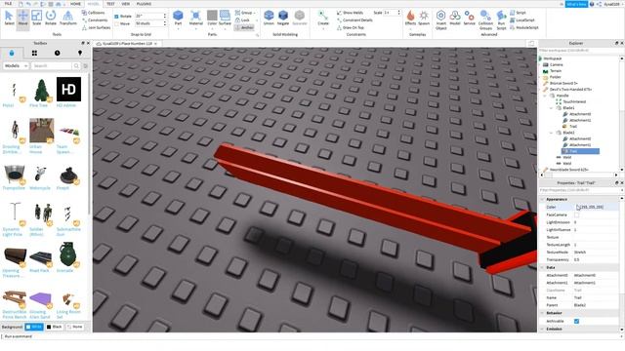Open the Group dropdown arrow
Image resolution: width=625 pixels, height=351 pixels.
(254, 13)
